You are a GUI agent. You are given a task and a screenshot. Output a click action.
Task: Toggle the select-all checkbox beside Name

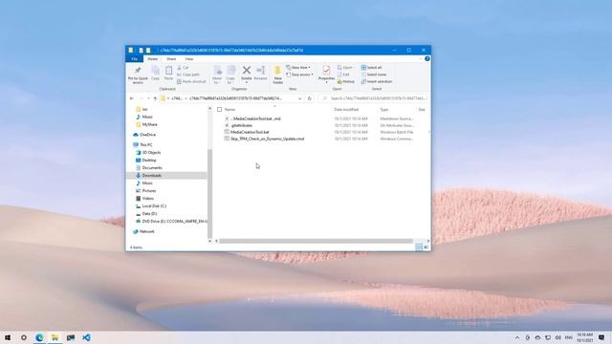coord(219,110)
